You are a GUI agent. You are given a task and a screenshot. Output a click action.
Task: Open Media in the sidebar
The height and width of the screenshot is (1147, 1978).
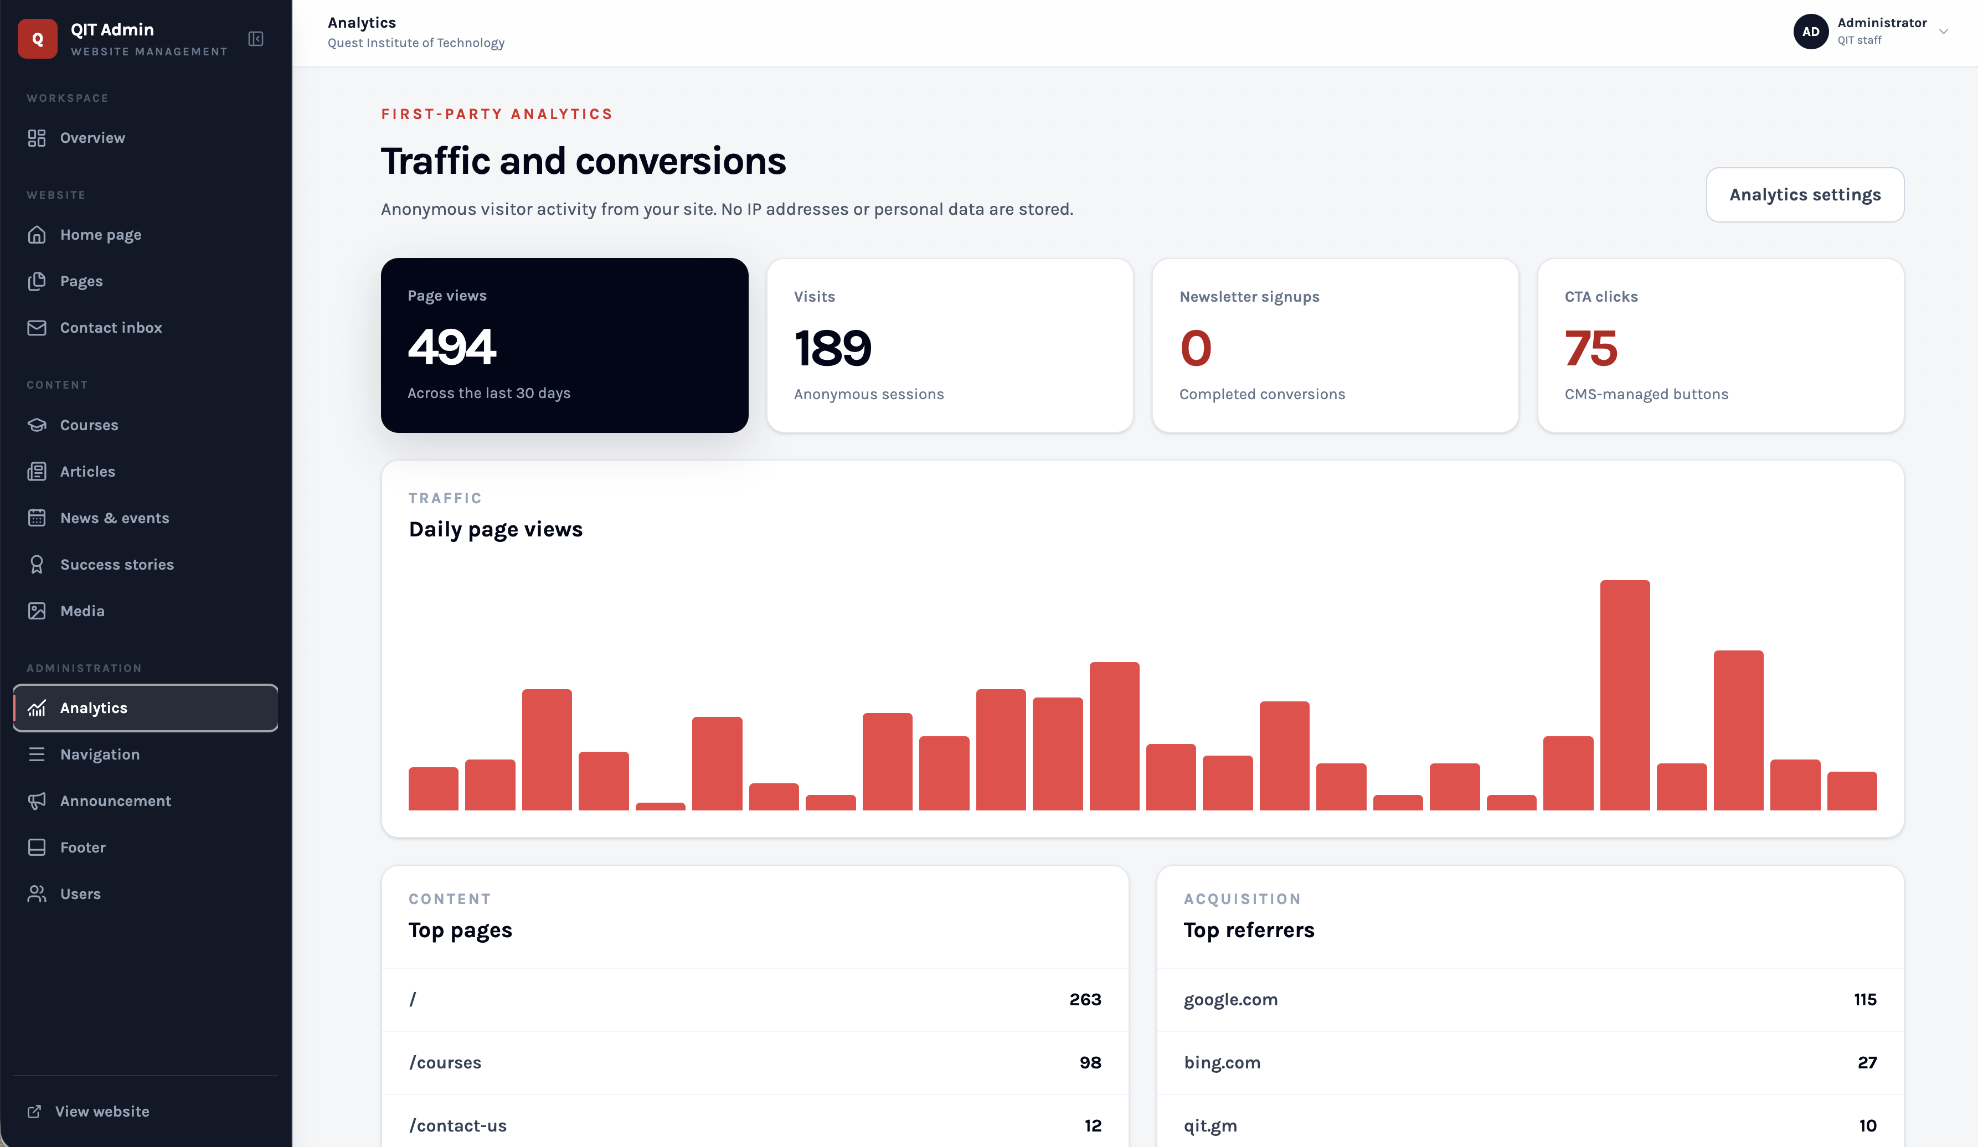click(146, 611)
